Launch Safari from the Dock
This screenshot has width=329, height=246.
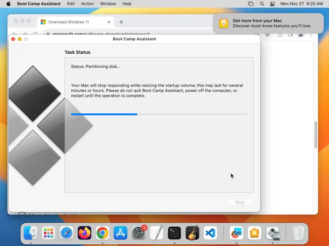67,233
